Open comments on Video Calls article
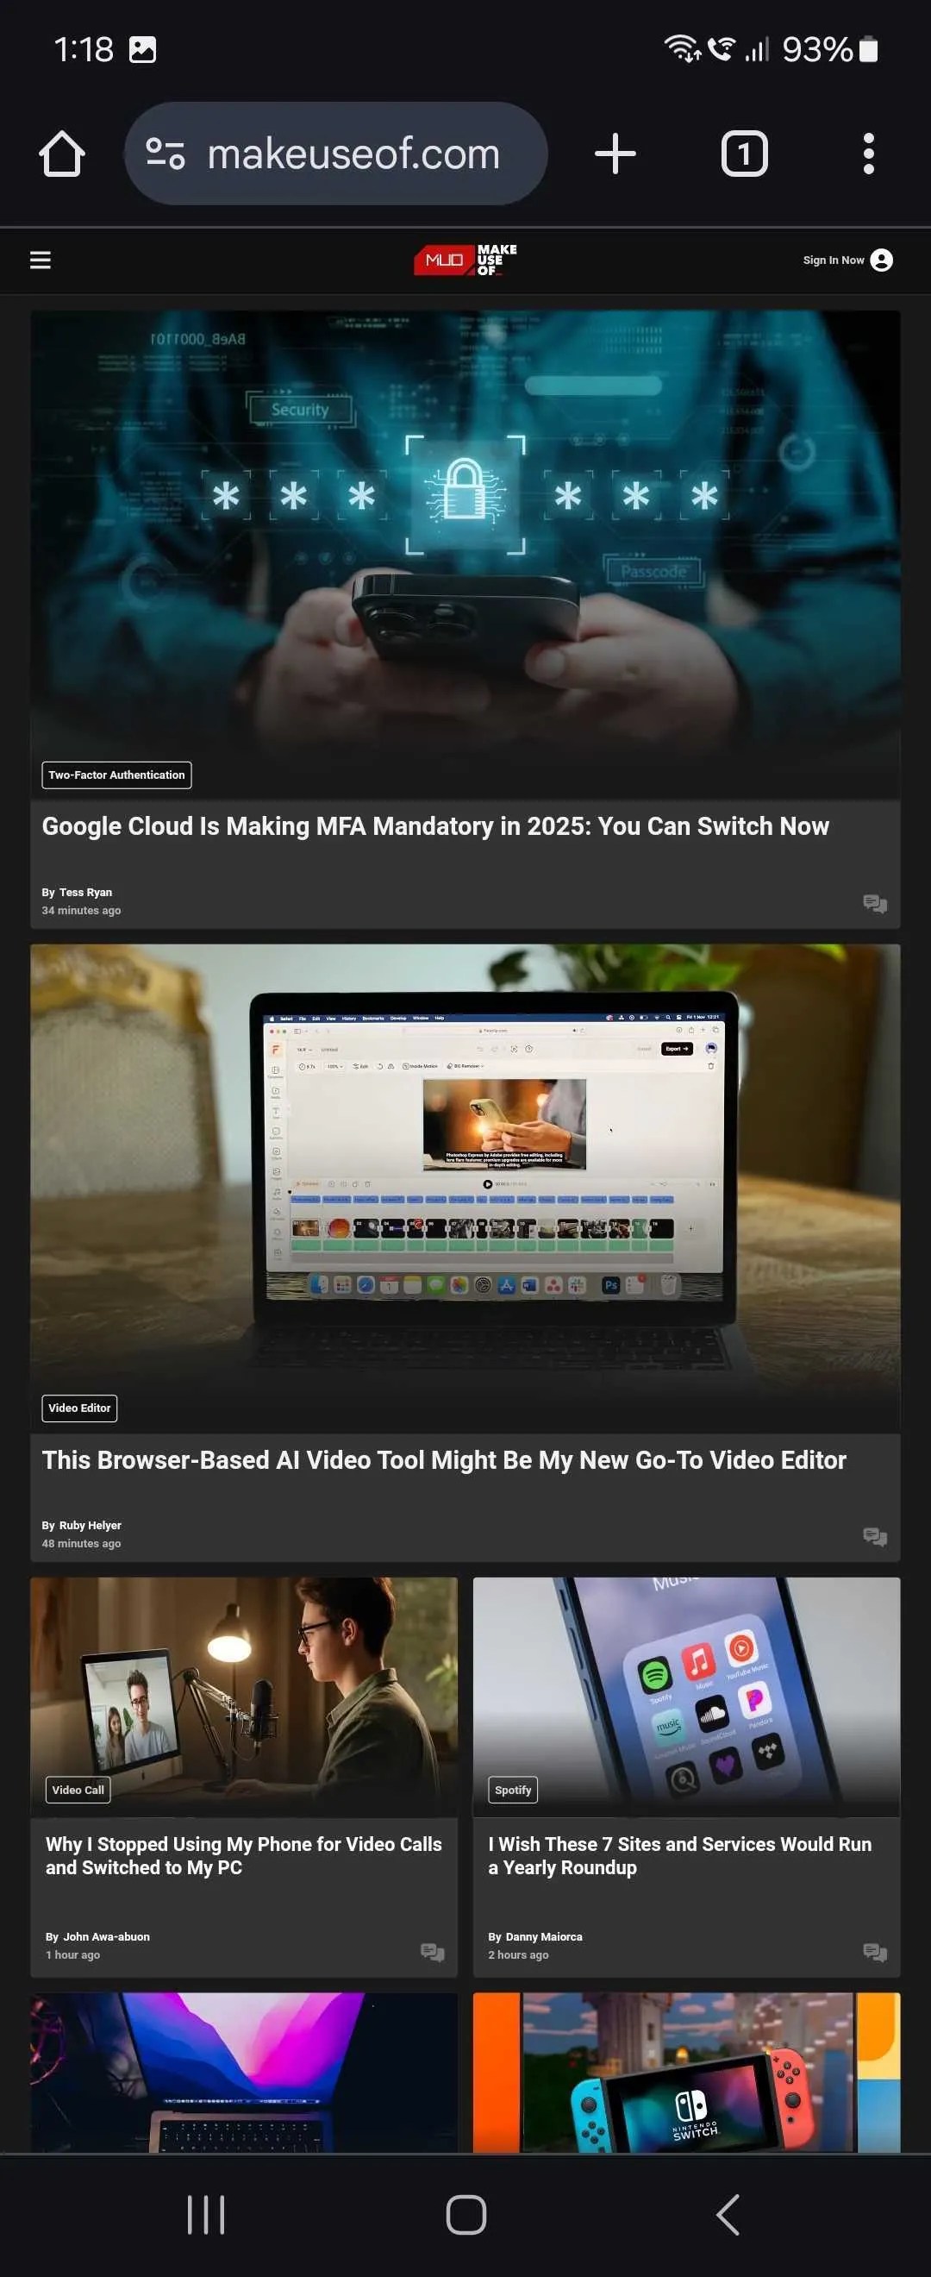The width and height of the screenshot is (931, 2277). click(432, 1952)
